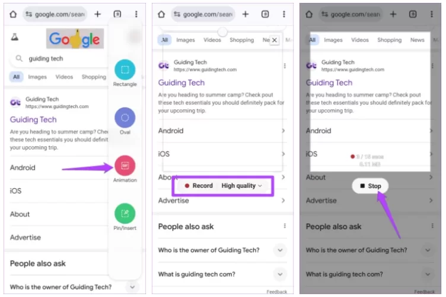Select the Oval capture tool

(125, 118)
